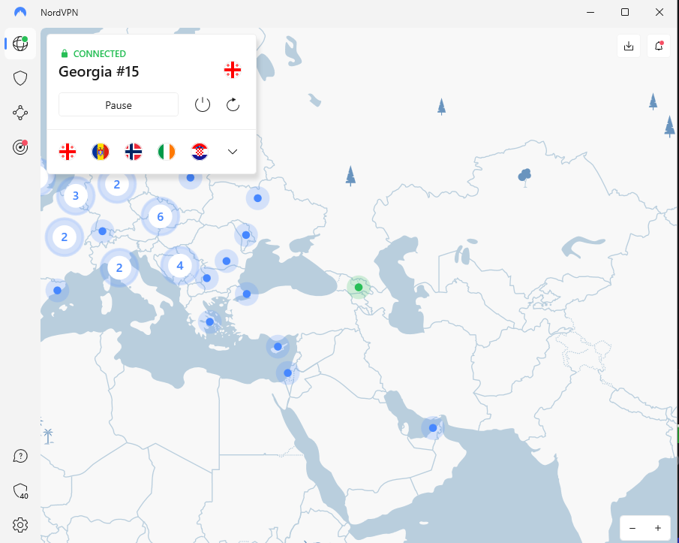Select the Ireland flag in recent connections

(167, 152)
